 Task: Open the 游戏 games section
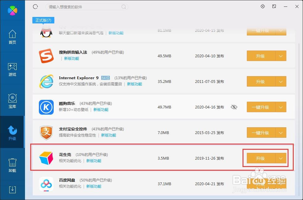(x=12, y=70)
